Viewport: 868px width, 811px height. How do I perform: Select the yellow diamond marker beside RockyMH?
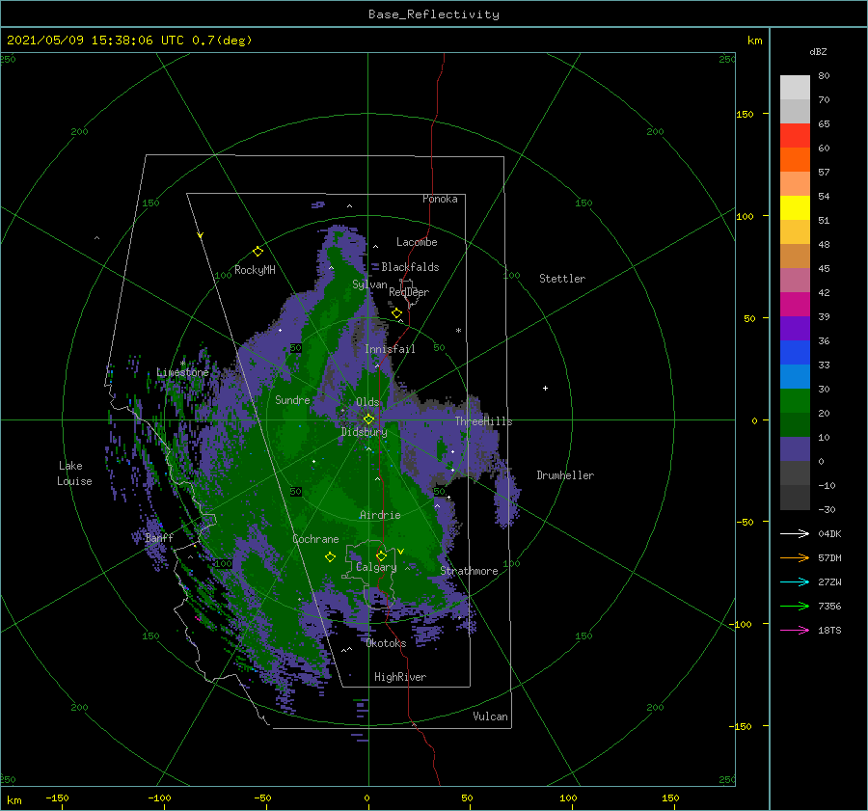(258, 252)
